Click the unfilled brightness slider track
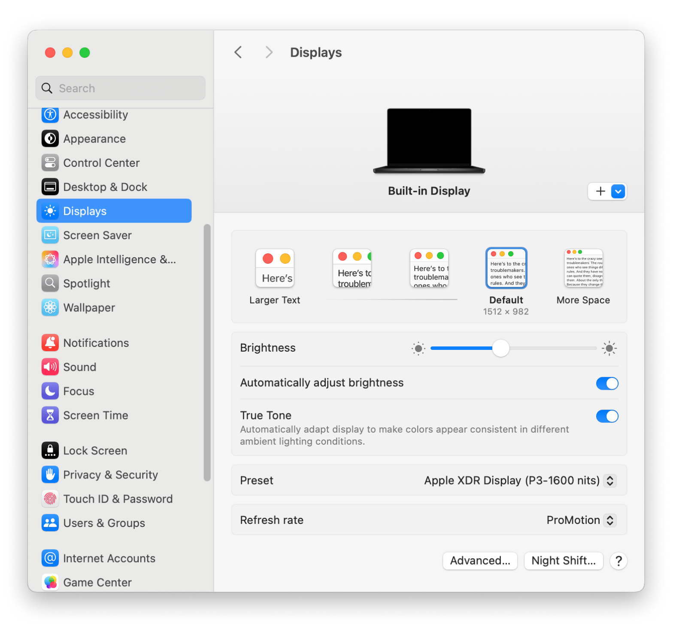 click(x=553, y=348)
